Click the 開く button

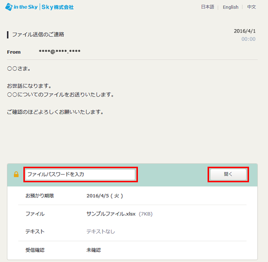(228, 174)
